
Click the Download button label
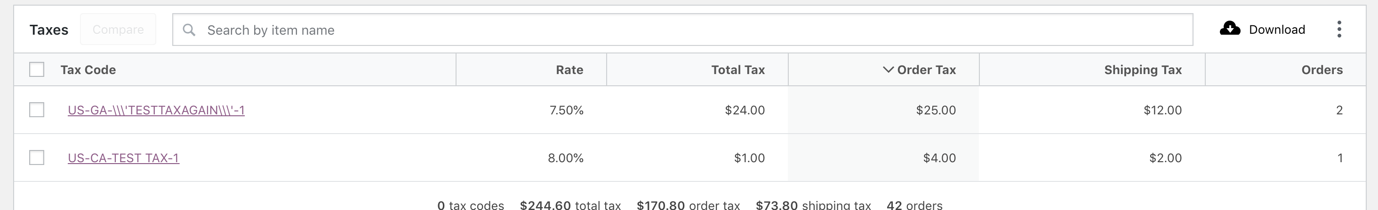tap(1277, 30)
